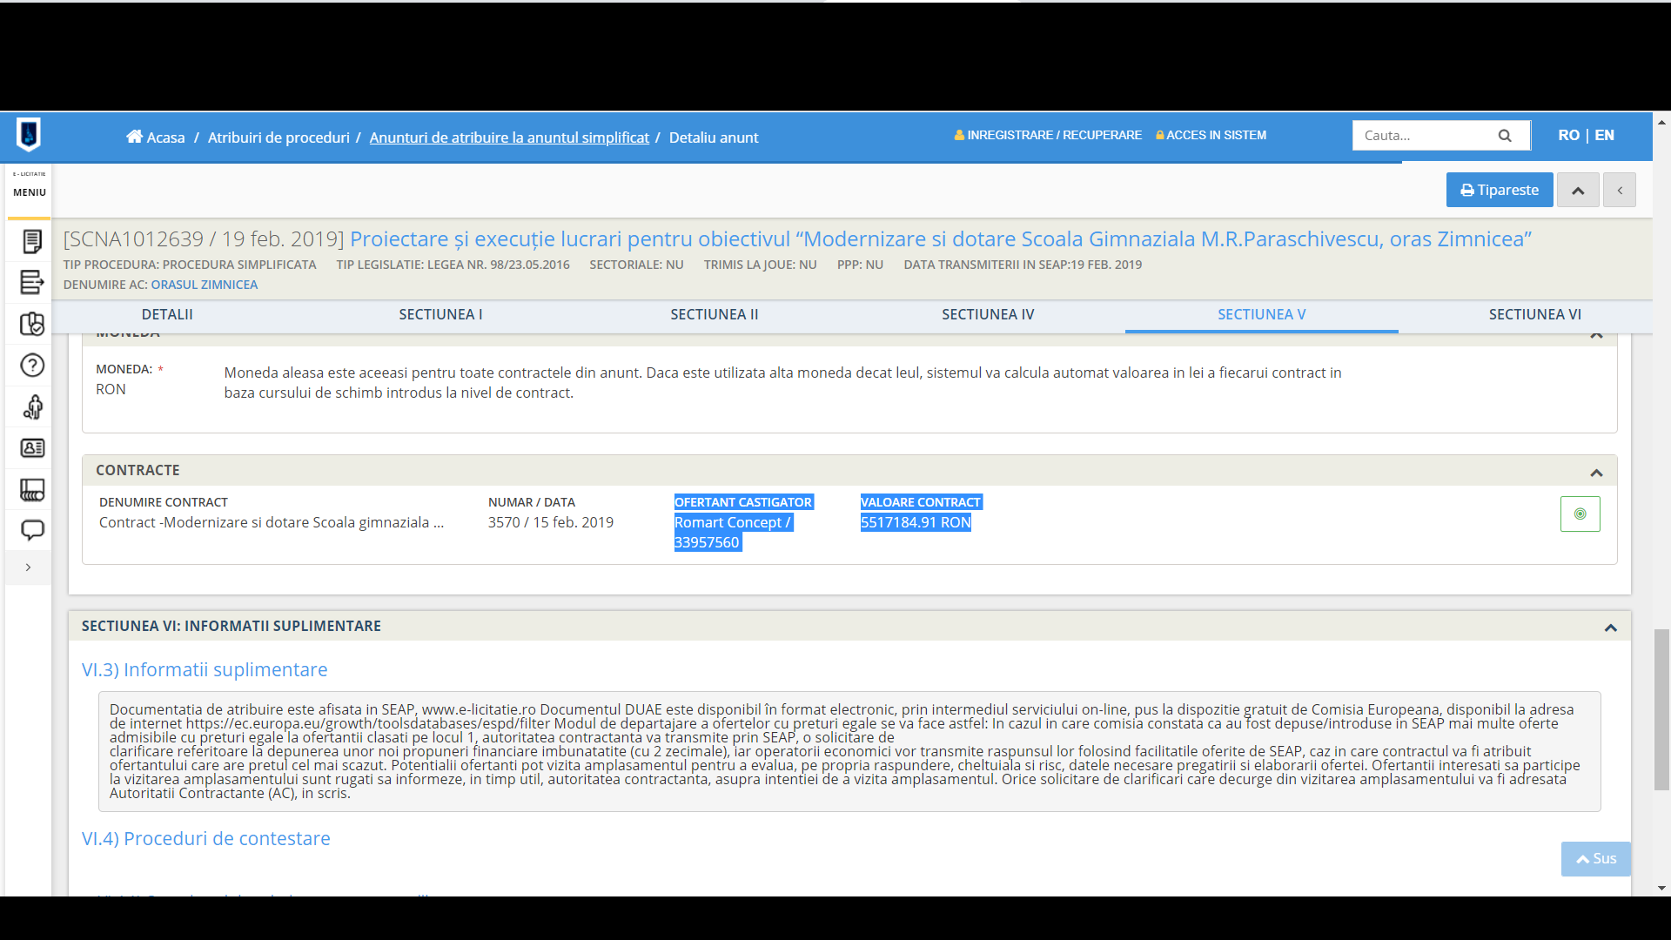Open the help question mark sidebar icon
Viewport: 1671px width, 940px height.
pyautogui.click(x=32, y=366)
